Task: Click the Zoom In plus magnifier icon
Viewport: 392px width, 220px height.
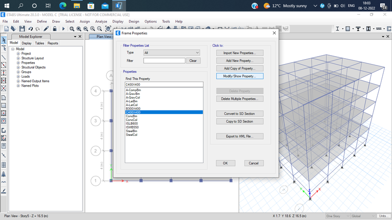Action: [93, 29]
